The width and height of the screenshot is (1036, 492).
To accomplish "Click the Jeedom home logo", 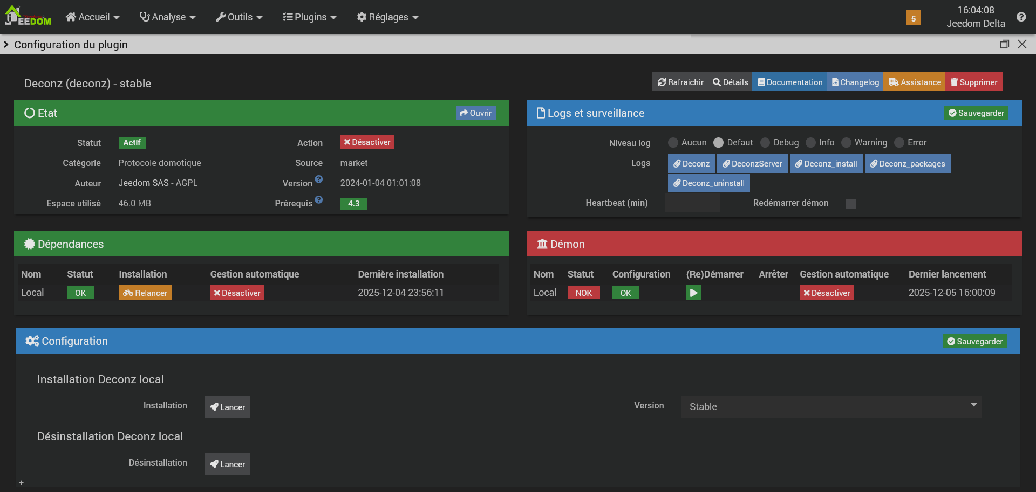I will point(27,16).
